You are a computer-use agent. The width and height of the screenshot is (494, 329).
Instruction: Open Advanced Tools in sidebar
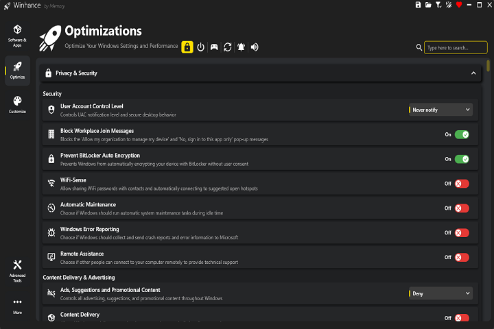[x=17, y=269]
